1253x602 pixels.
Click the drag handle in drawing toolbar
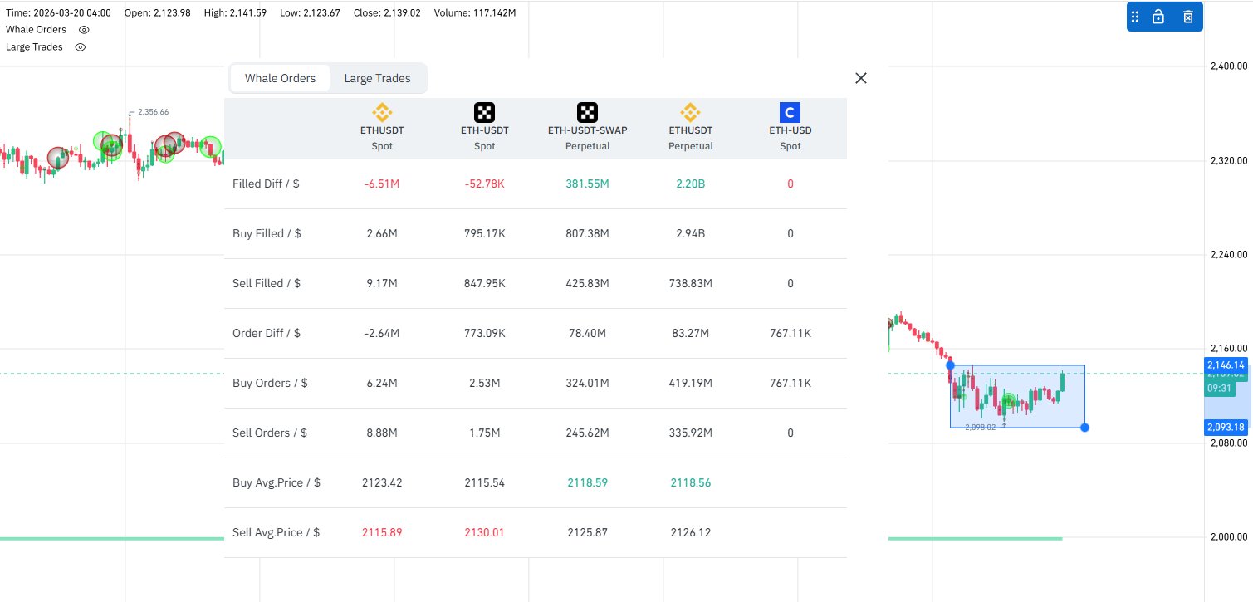click(x=1137, y=17)
